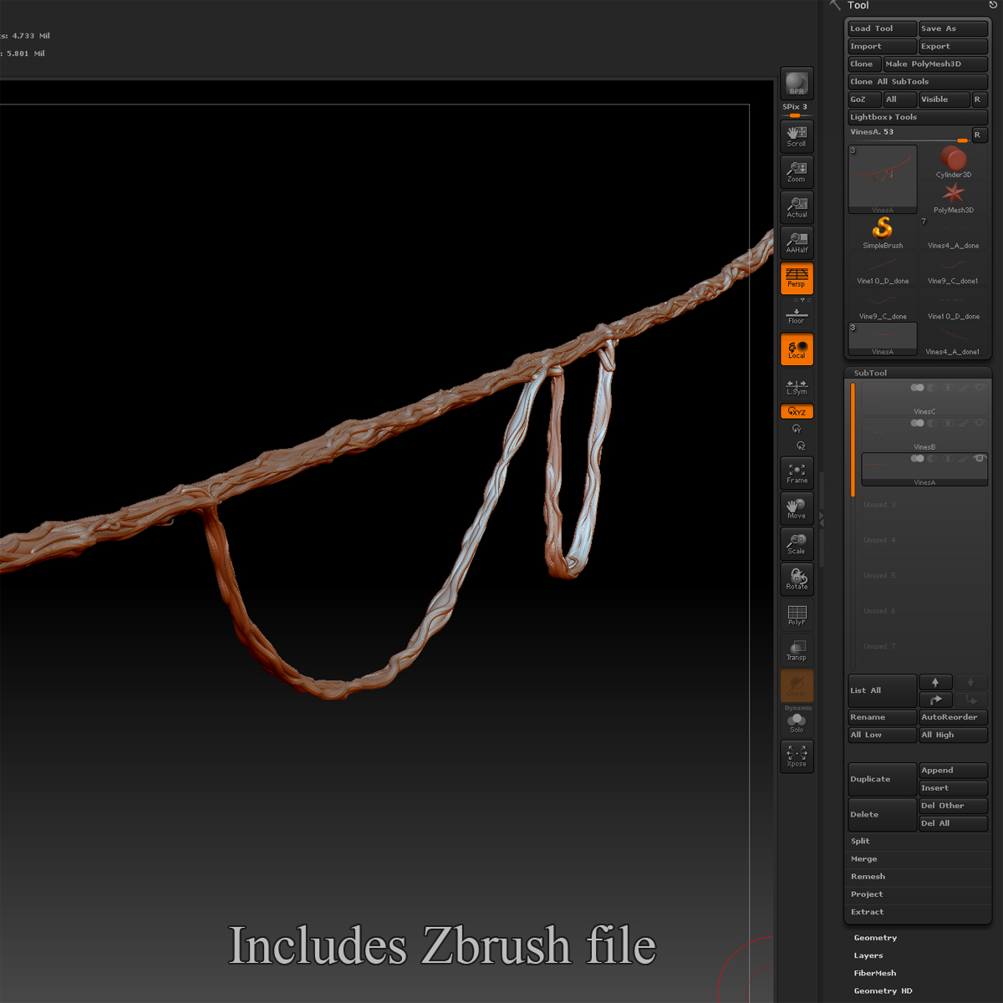Select the Vines4_A_done1 tool

(954, 340)
